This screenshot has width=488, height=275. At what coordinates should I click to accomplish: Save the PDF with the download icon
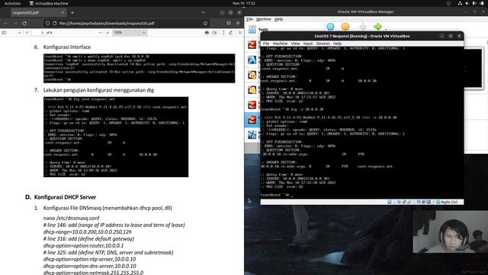214,32
